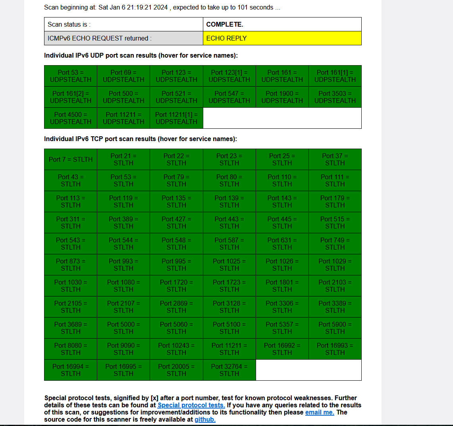Click the TCP Port 5900 cell
The width and height of the screenshot is (453, 426).
[335, 328]
